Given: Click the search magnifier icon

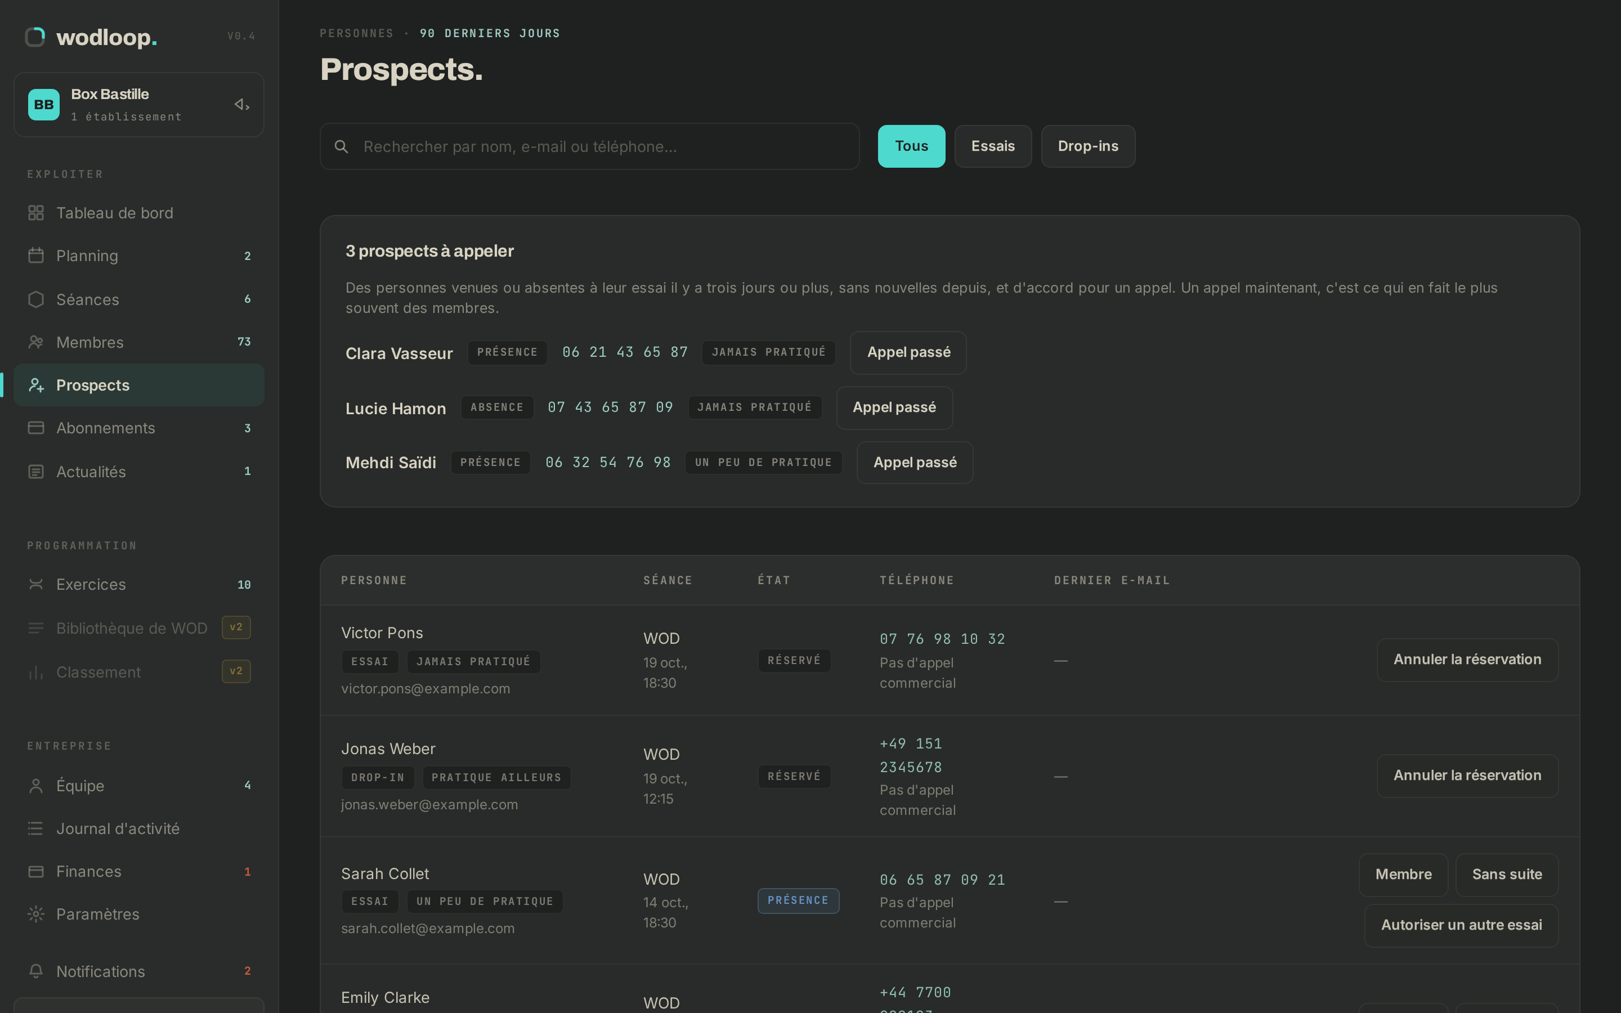Looking at the screenshot, I should point(341,147).
